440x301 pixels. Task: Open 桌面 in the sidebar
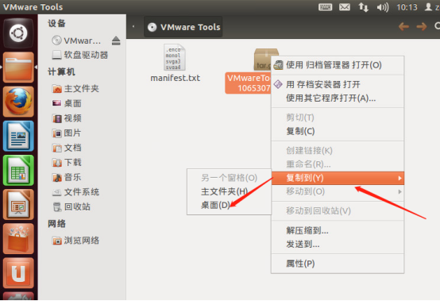pyautogui.click(x=67, y=103)
